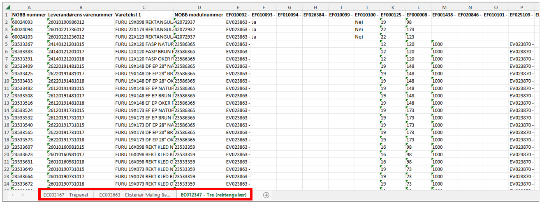Add a new sheet with the plus icon
This screenshot has width=542, height=205.
pos(266,195)
